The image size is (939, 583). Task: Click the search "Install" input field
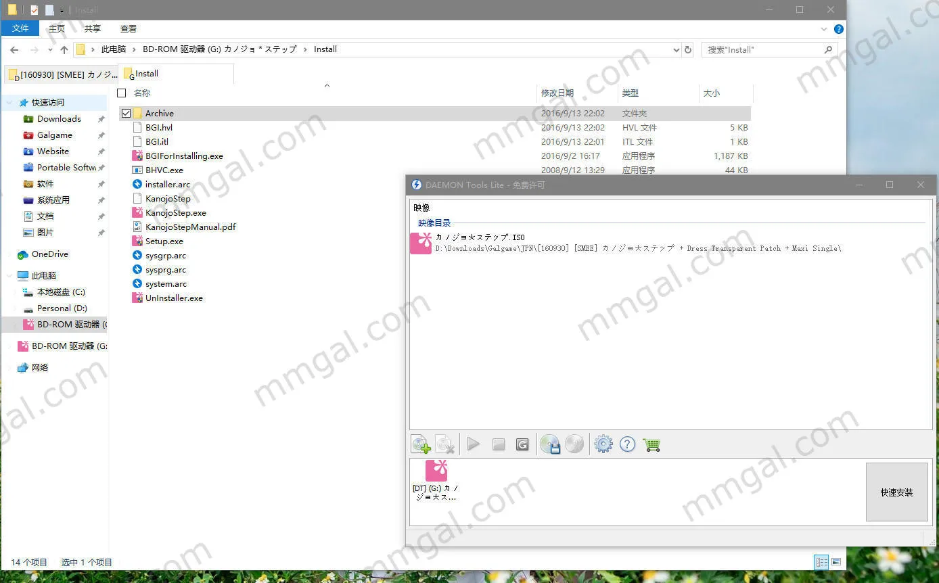(762, 50)
